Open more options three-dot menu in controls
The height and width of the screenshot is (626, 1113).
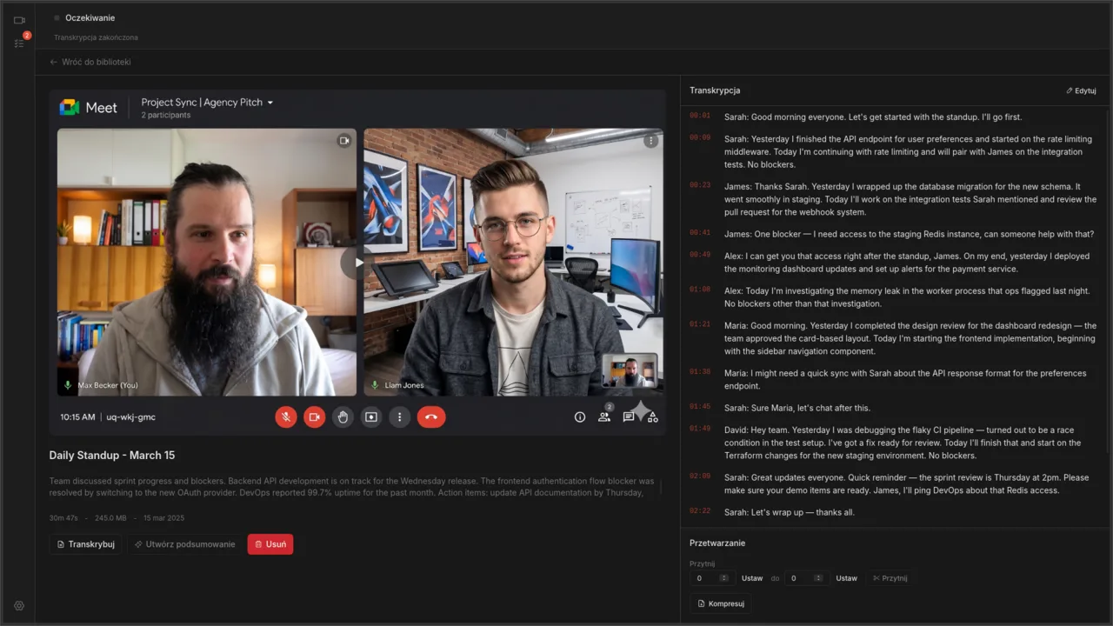pos(399,417)
